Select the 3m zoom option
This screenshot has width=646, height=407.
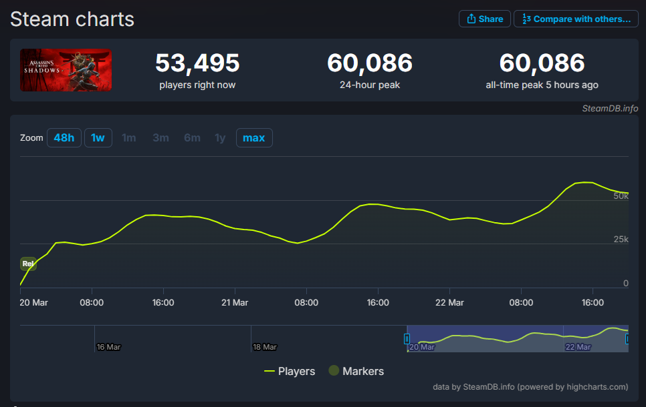click(x=160, y=137)
